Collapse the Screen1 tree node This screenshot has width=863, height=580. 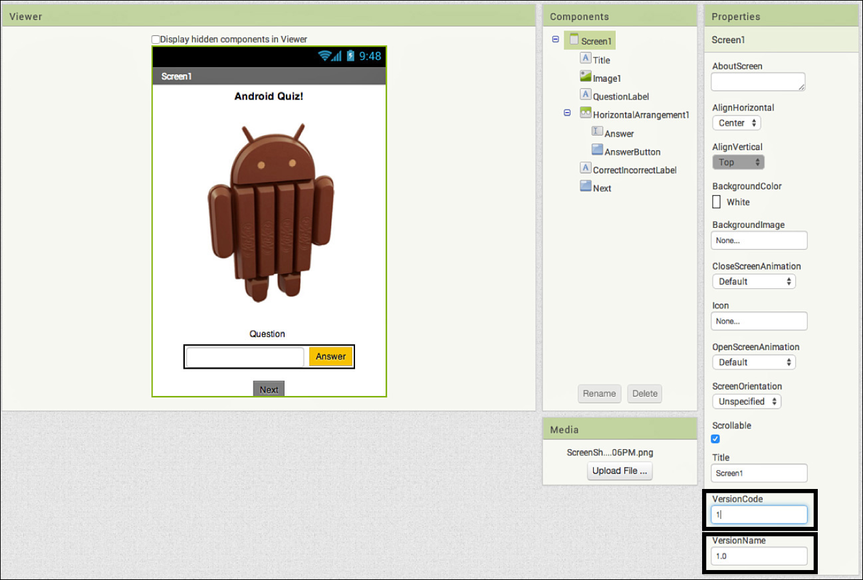[x=555, y=40]
